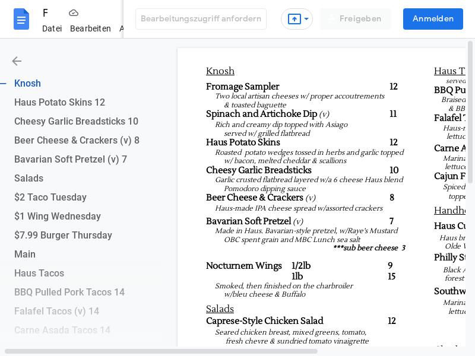Open $2 Taco Tuesday outline heading
This screenshot has height=356, width=475.
(x=50, y=198)
